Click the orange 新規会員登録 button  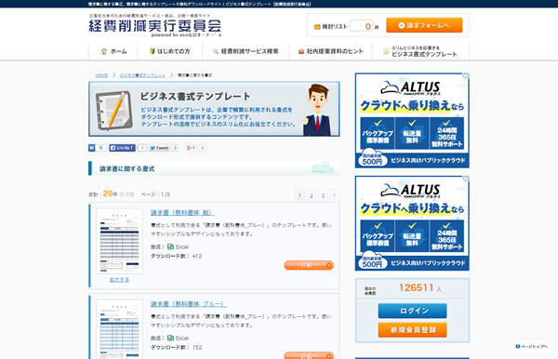(x=412, y=330)
